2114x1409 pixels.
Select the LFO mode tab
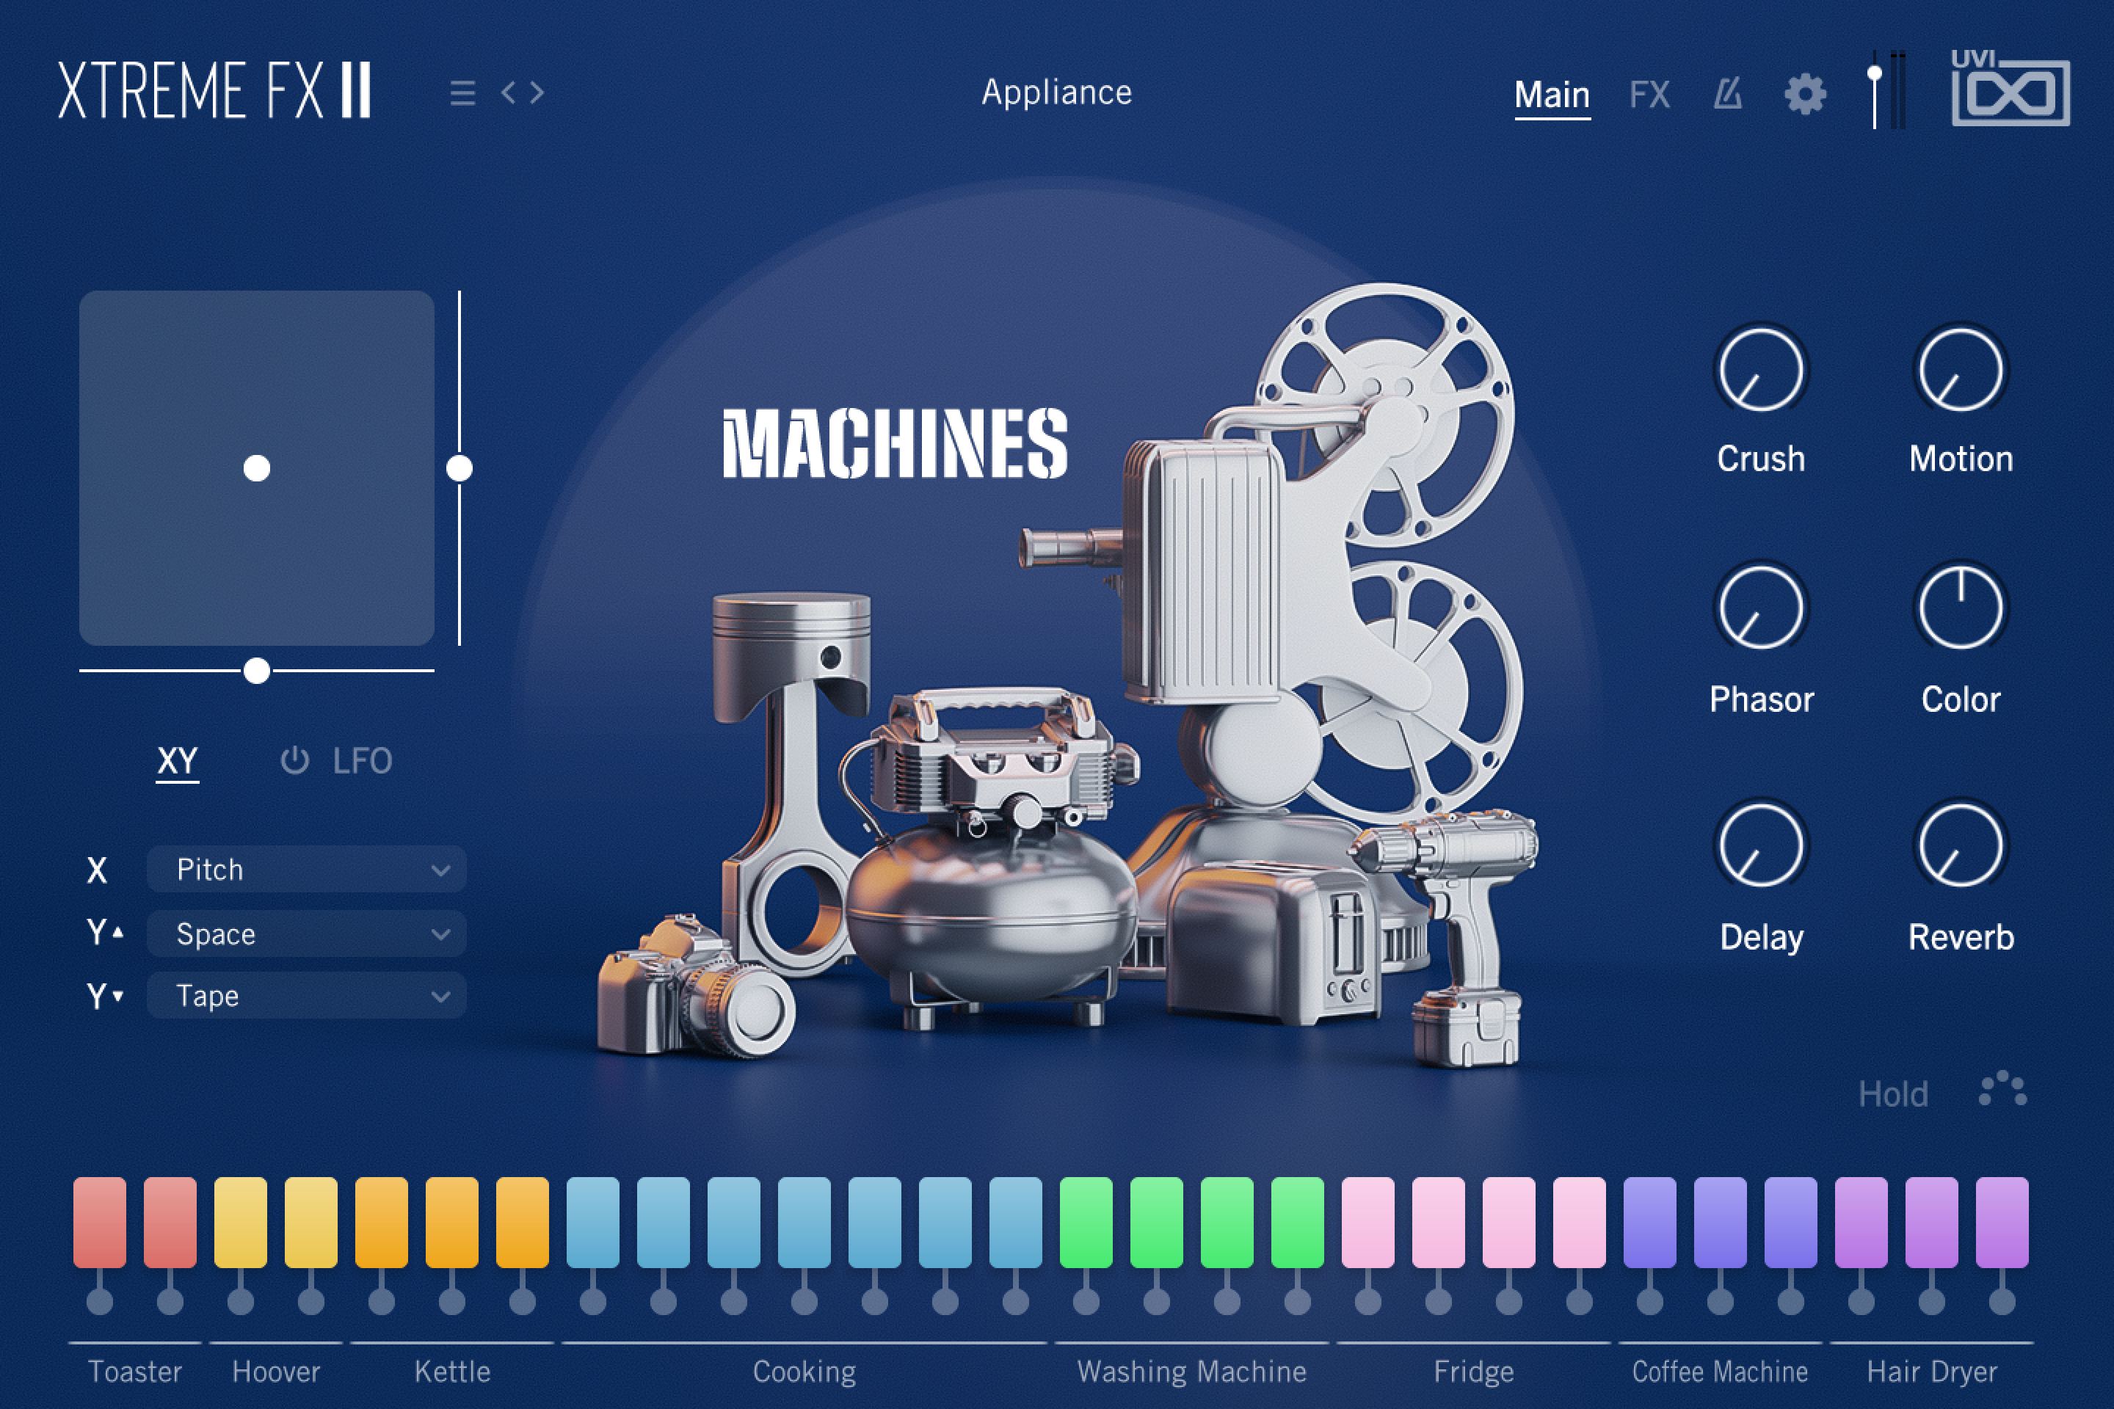click(362, 761)
